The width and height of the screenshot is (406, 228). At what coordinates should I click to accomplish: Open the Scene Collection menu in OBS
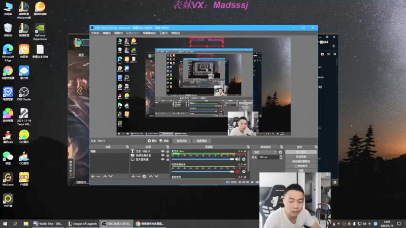click(149, 33)
